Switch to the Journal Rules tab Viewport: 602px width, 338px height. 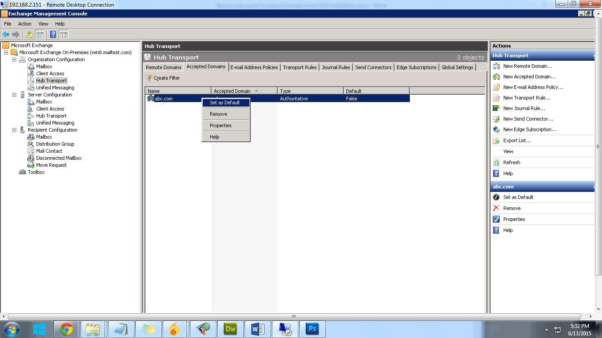pyautogui.click(x=336, y=67)
